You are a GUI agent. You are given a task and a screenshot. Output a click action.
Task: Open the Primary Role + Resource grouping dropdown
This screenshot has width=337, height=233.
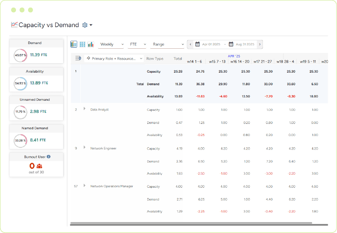pyautogui.click(x=114, y=58)
